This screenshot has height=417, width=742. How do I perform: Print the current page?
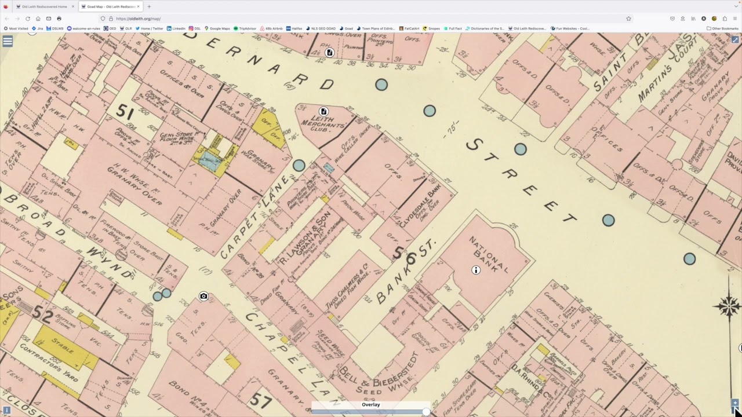point(59,19)
